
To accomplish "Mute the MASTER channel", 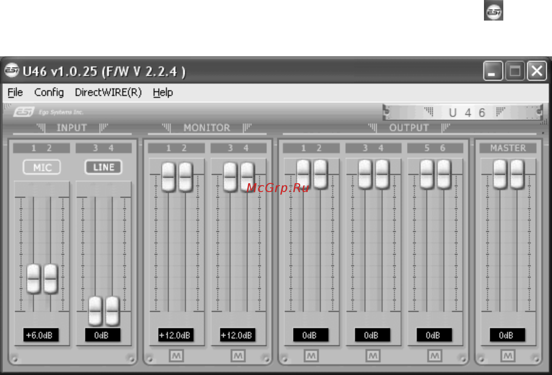I will [508, 356].
